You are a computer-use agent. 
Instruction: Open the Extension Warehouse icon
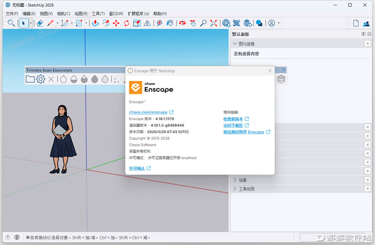tap(236, 23)
